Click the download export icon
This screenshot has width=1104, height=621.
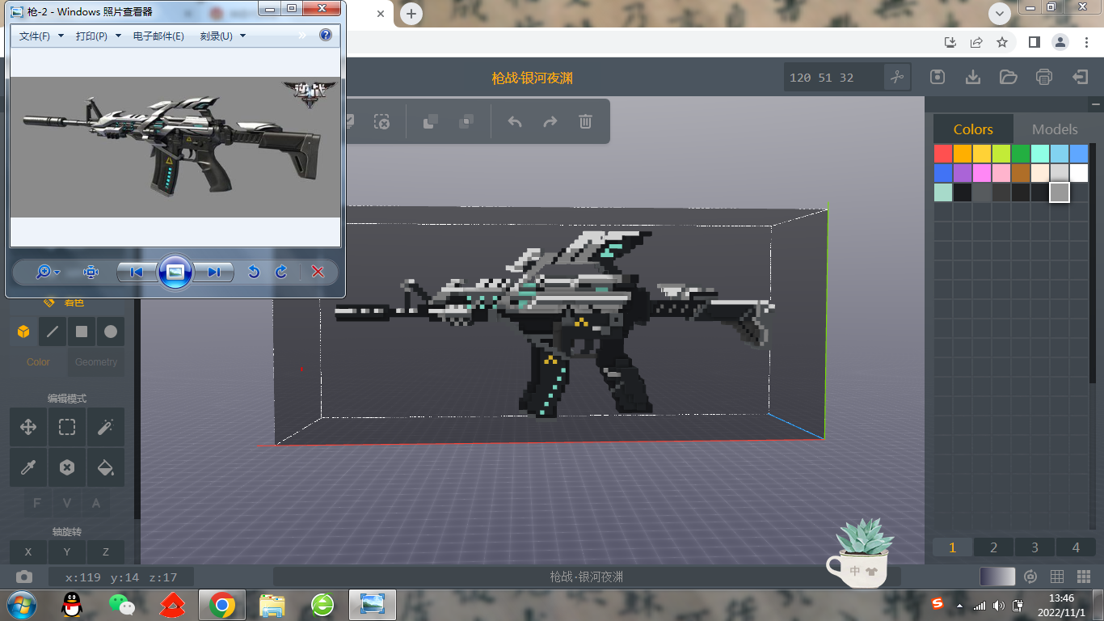coord(973,77)
